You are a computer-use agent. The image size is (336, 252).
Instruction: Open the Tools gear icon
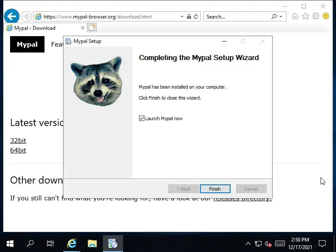(x=316, y=16)
